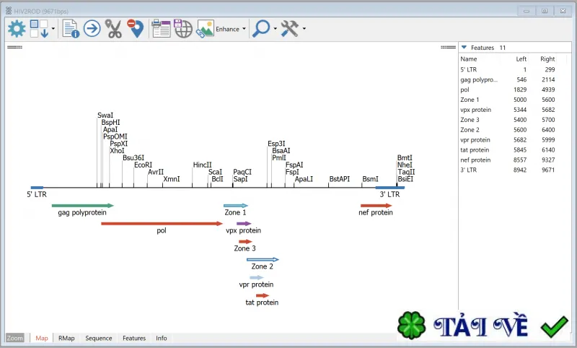Click the remove location marker icon
The image size is (577, 348).
point(135,28)
